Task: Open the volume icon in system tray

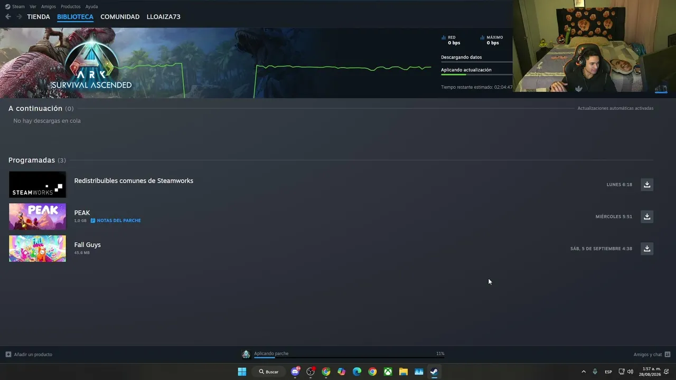Action: point(630,372)
